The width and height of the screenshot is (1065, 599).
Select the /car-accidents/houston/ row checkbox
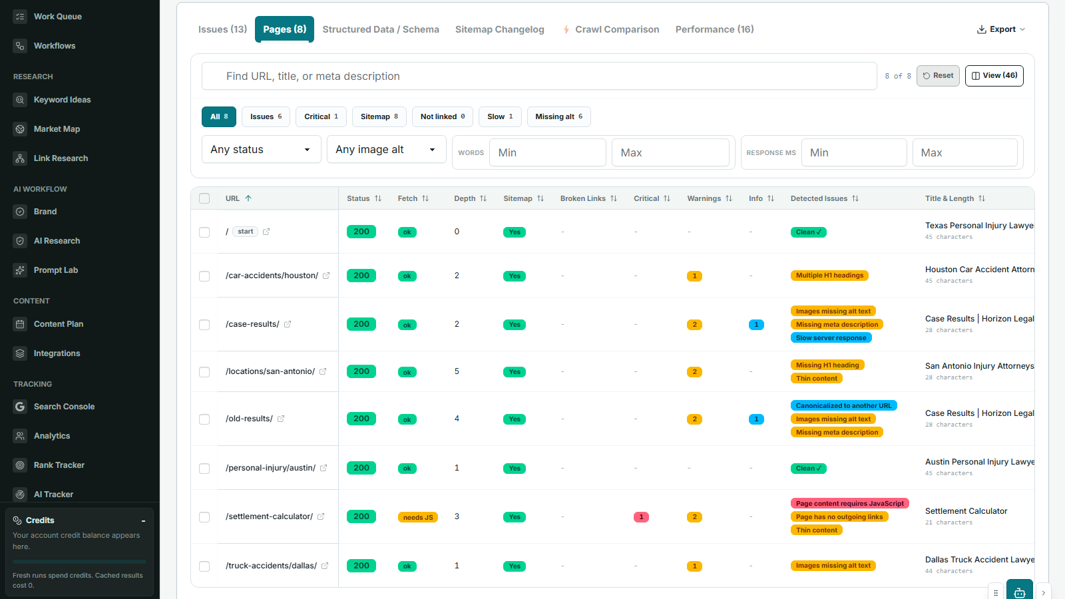(x=204, y=276)
